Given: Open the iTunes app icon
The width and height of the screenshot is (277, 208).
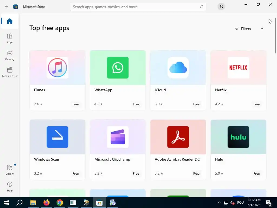Looking at the screenshot, I should click(x=57, y=67).
